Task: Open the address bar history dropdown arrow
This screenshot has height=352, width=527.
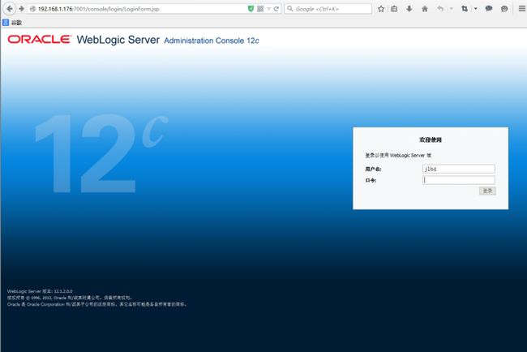Action: pos(269,9)
